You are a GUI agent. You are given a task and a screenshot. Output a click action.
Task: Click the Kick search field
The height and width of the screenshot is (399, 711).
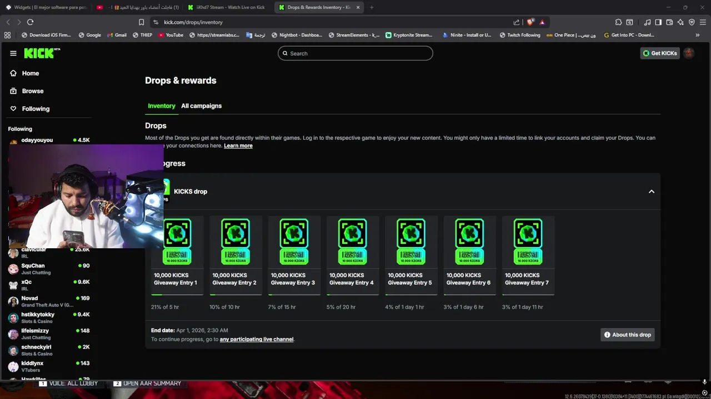coord(355,53)
